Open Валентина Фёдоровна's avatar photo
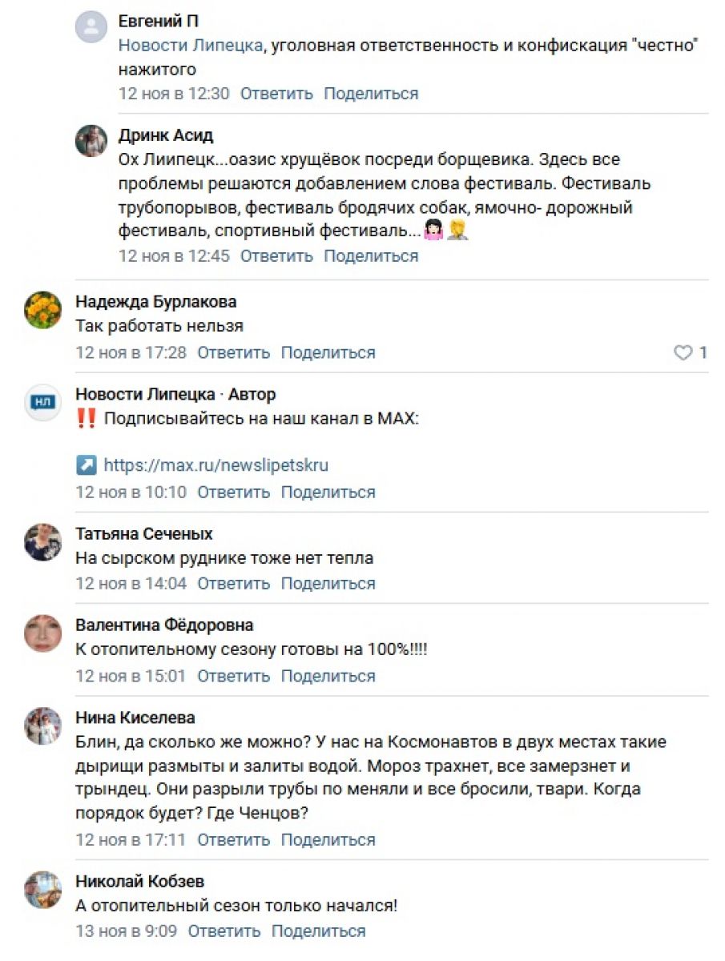The height and width of the screenshot is (961, 725). coord(43,633)
